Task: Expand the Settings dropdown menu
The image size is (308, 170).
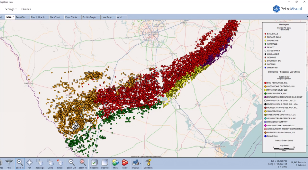Action: (x=11, y=9)
